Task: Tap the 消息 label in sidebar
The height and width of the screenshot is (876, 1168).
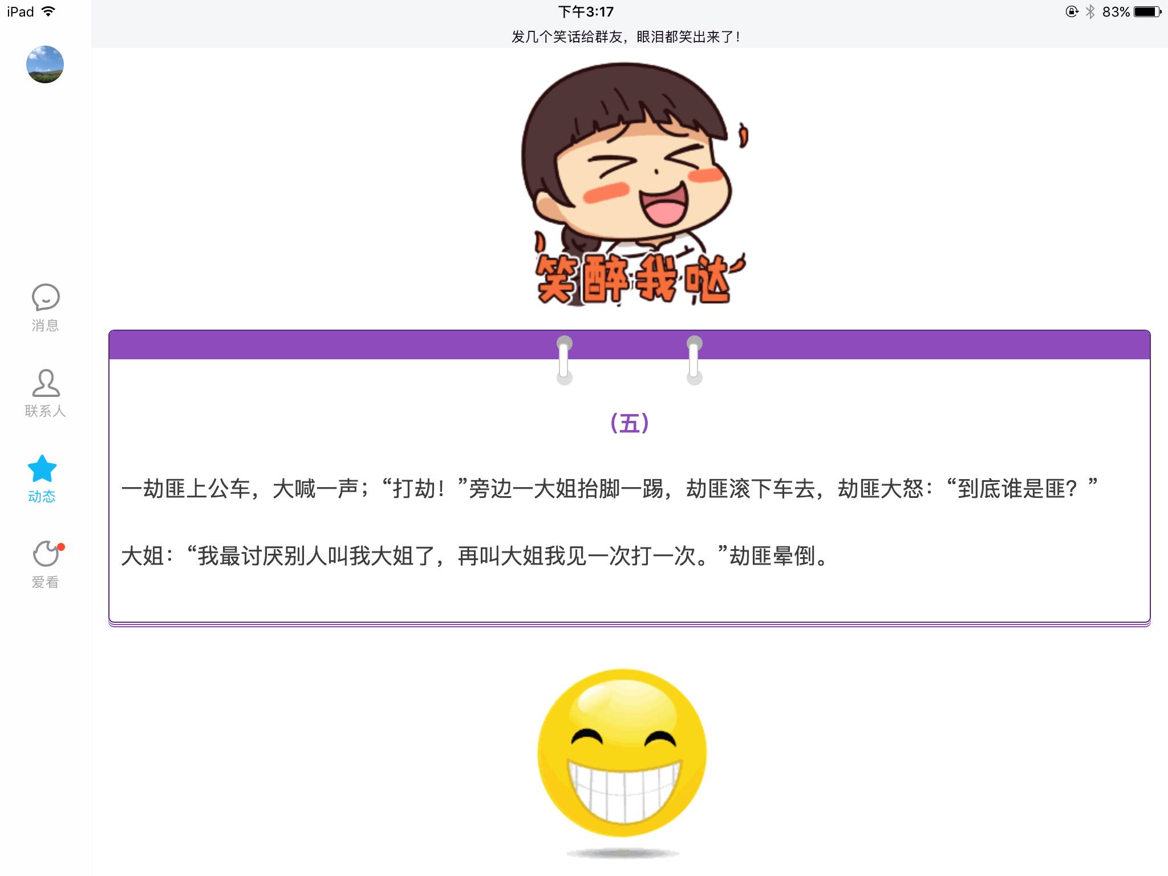Action: click(x=45, y=326)
